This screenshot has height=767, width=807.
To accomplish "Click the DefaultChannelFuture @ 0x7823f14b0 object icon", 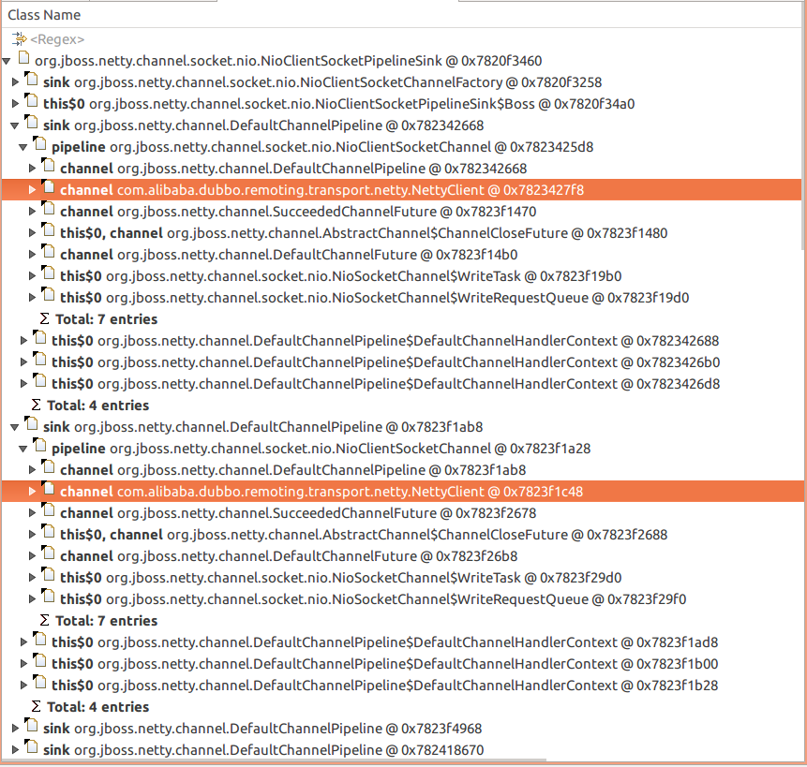I will pos(49,255).
